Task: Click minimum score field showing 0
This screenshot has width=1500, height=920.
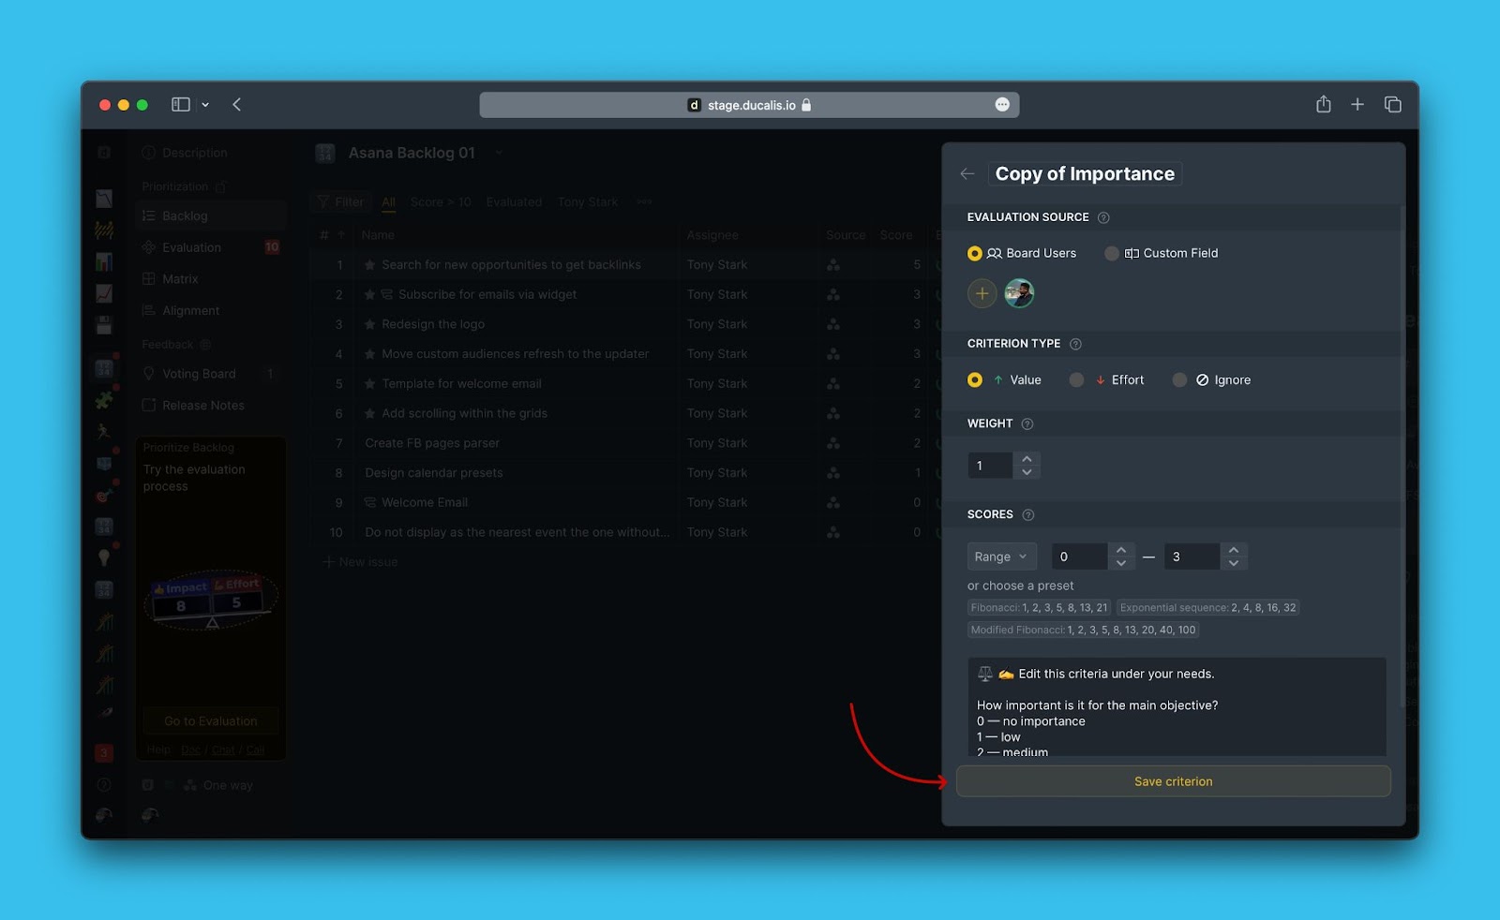Action: (x=1079, y=557)
